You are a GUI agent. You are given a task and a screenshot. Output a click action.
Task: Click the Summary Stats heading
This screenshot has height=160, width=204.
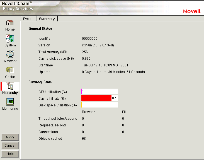point(40,82)
